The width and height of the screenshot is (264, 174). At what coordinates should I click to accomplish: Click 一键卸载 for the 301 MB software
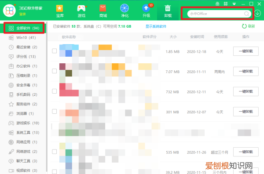tap(246, 112)
